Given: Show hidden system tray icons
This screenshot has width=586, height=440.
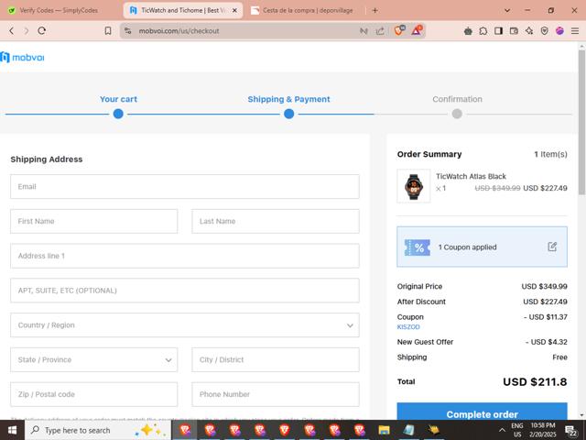Looking at the screenshot, I should [x=502, y=430].
